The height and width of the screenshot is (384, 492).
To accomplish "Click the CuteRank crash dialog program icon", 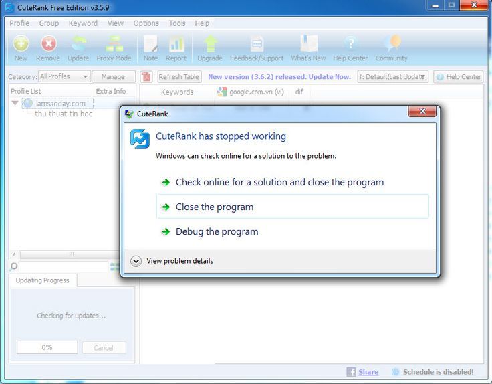I will coord(140,138).
